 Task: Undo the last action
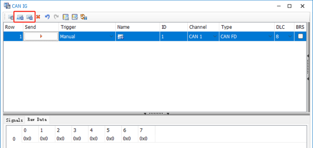point(47,17)
